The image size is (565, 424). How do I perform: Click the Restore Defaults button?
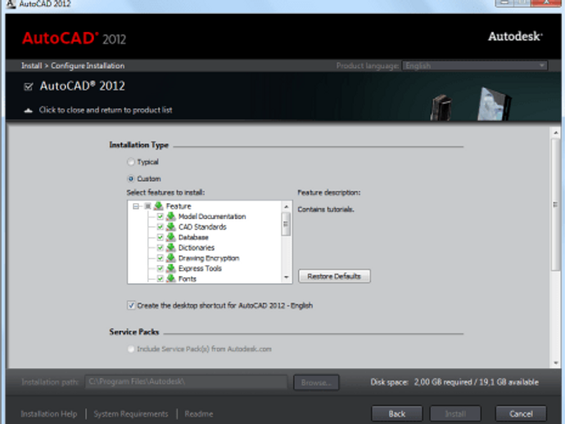click(x=334, y=277)
